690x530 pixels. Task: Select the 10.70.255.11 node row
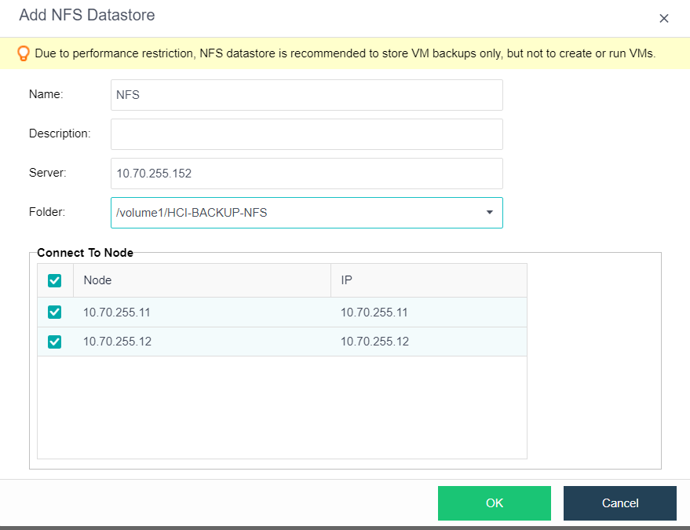point(196,312)
